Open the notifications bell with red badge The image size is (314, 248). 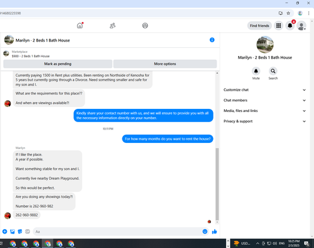click(x=290, y=26)
